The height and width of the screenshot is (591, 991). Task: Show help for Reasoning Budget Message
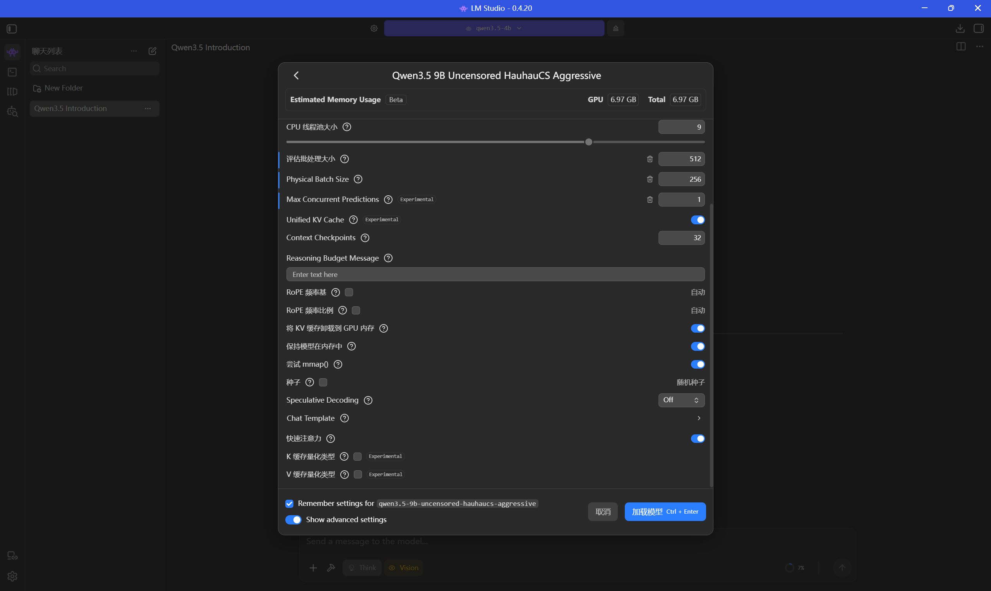(388, 258)
